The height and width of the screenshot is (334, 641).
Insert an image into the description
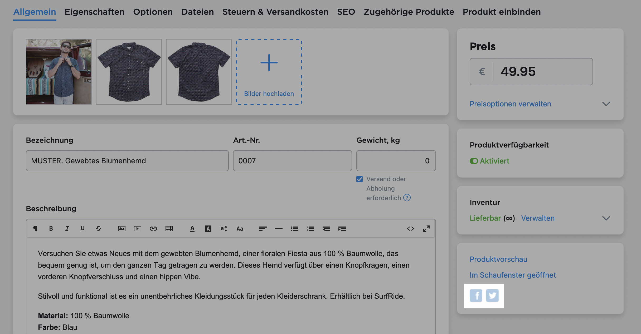click(121, 229)
